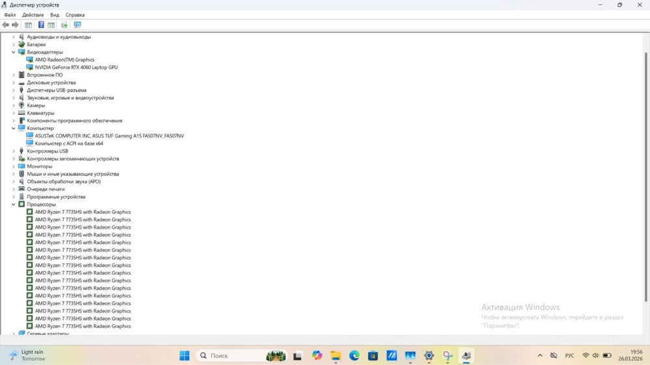Select Компьютер с ACPI на базе x64
The width and height of the screenshot is (650, 365).
pyautogui.click(x=69, y=144)
